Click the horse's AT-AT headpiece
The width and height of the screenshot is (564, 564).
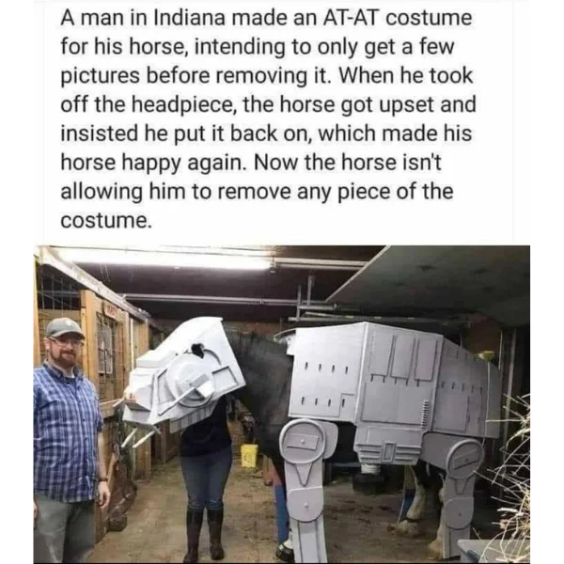[184, 374]
